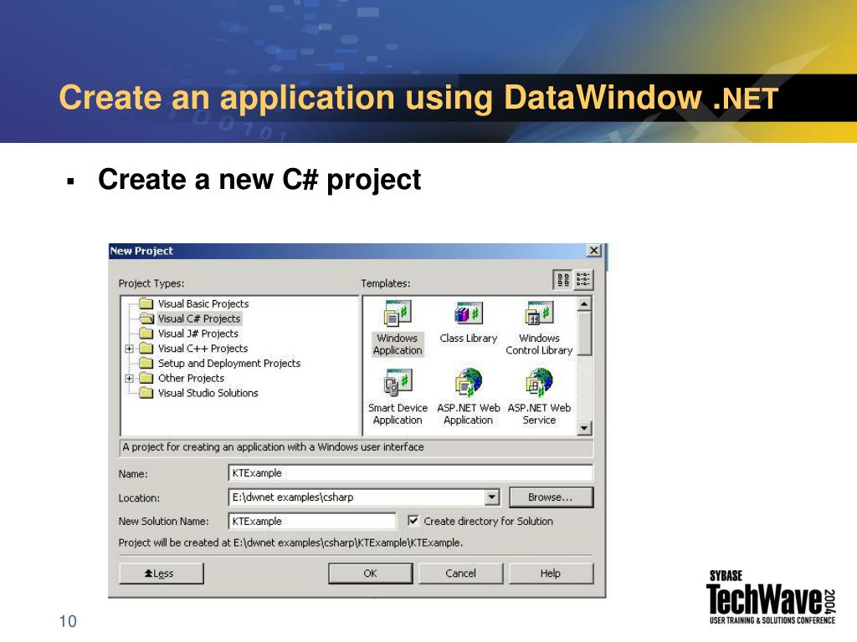
Task: Select Visual Studio Solutions tree label
Action: [x=208, y=393]
